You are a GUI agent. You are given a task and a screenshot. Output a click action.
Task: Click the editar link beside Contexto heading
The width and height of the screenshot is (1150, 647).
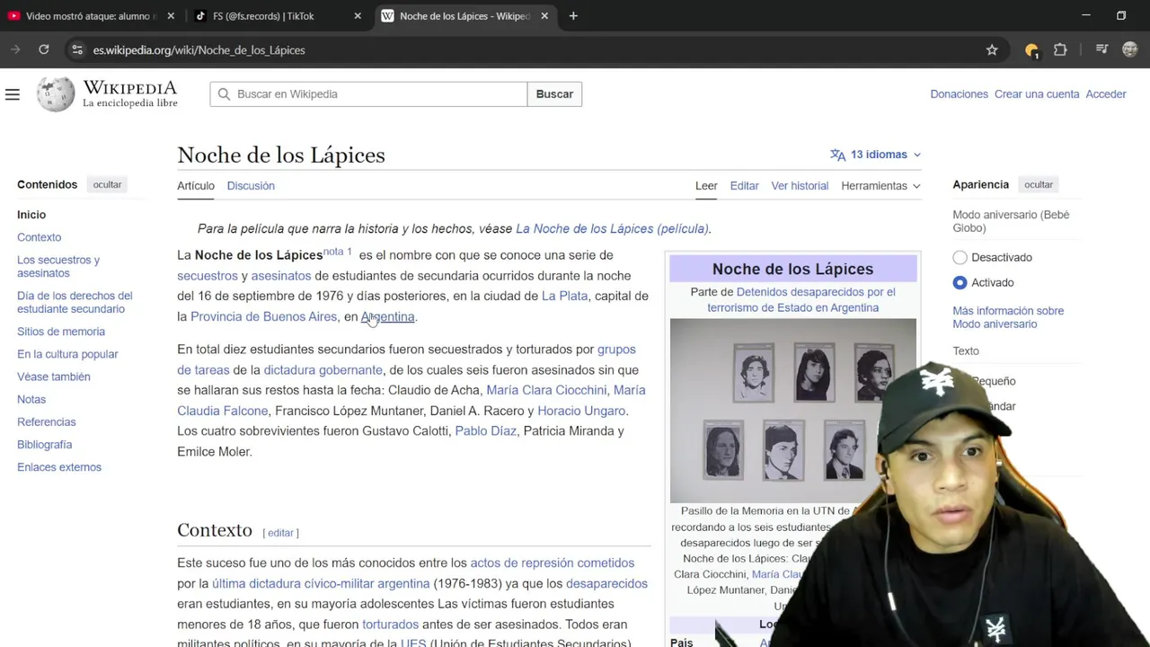click(280, 533)
